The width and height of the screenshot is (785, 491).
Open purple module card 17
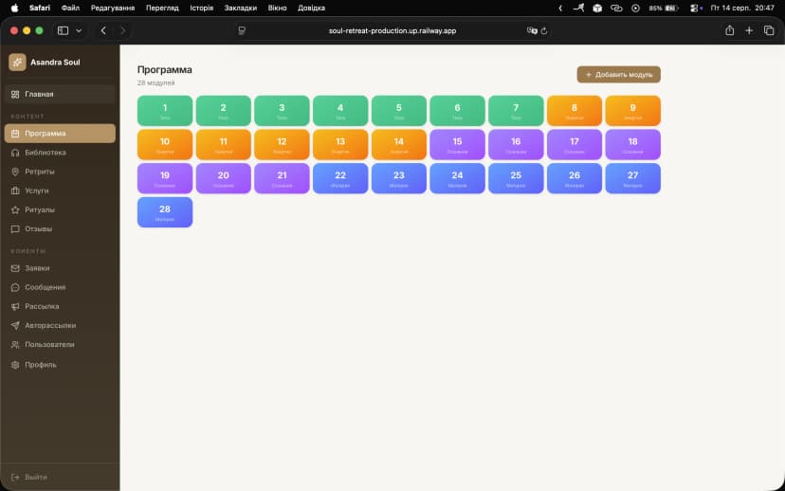(575, 145)
